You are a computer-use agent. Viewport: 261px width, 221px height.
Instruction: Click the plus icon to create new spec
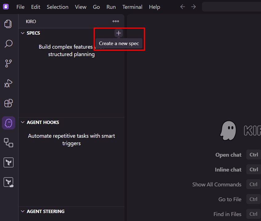click(119, 33)
